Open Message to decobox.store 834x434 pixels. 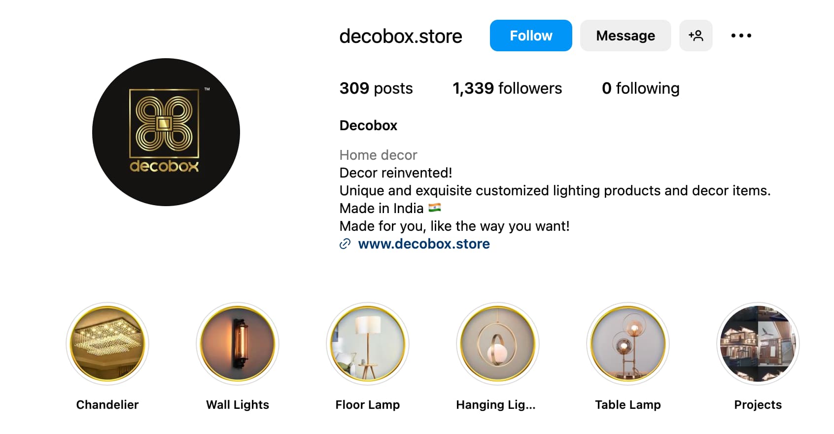click(x=625, y=36)
